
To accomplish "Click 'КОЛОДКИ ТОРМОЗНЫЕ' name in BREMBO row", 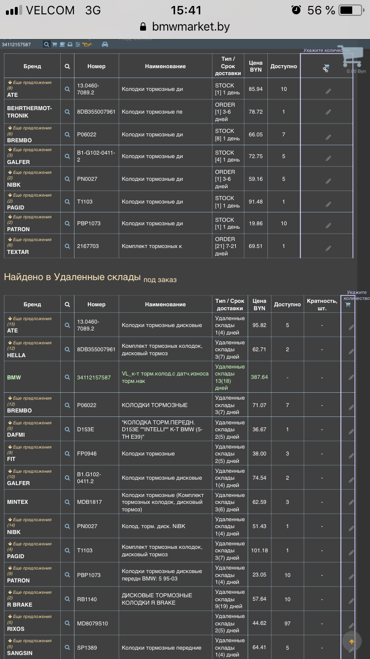I will [155, 406].
